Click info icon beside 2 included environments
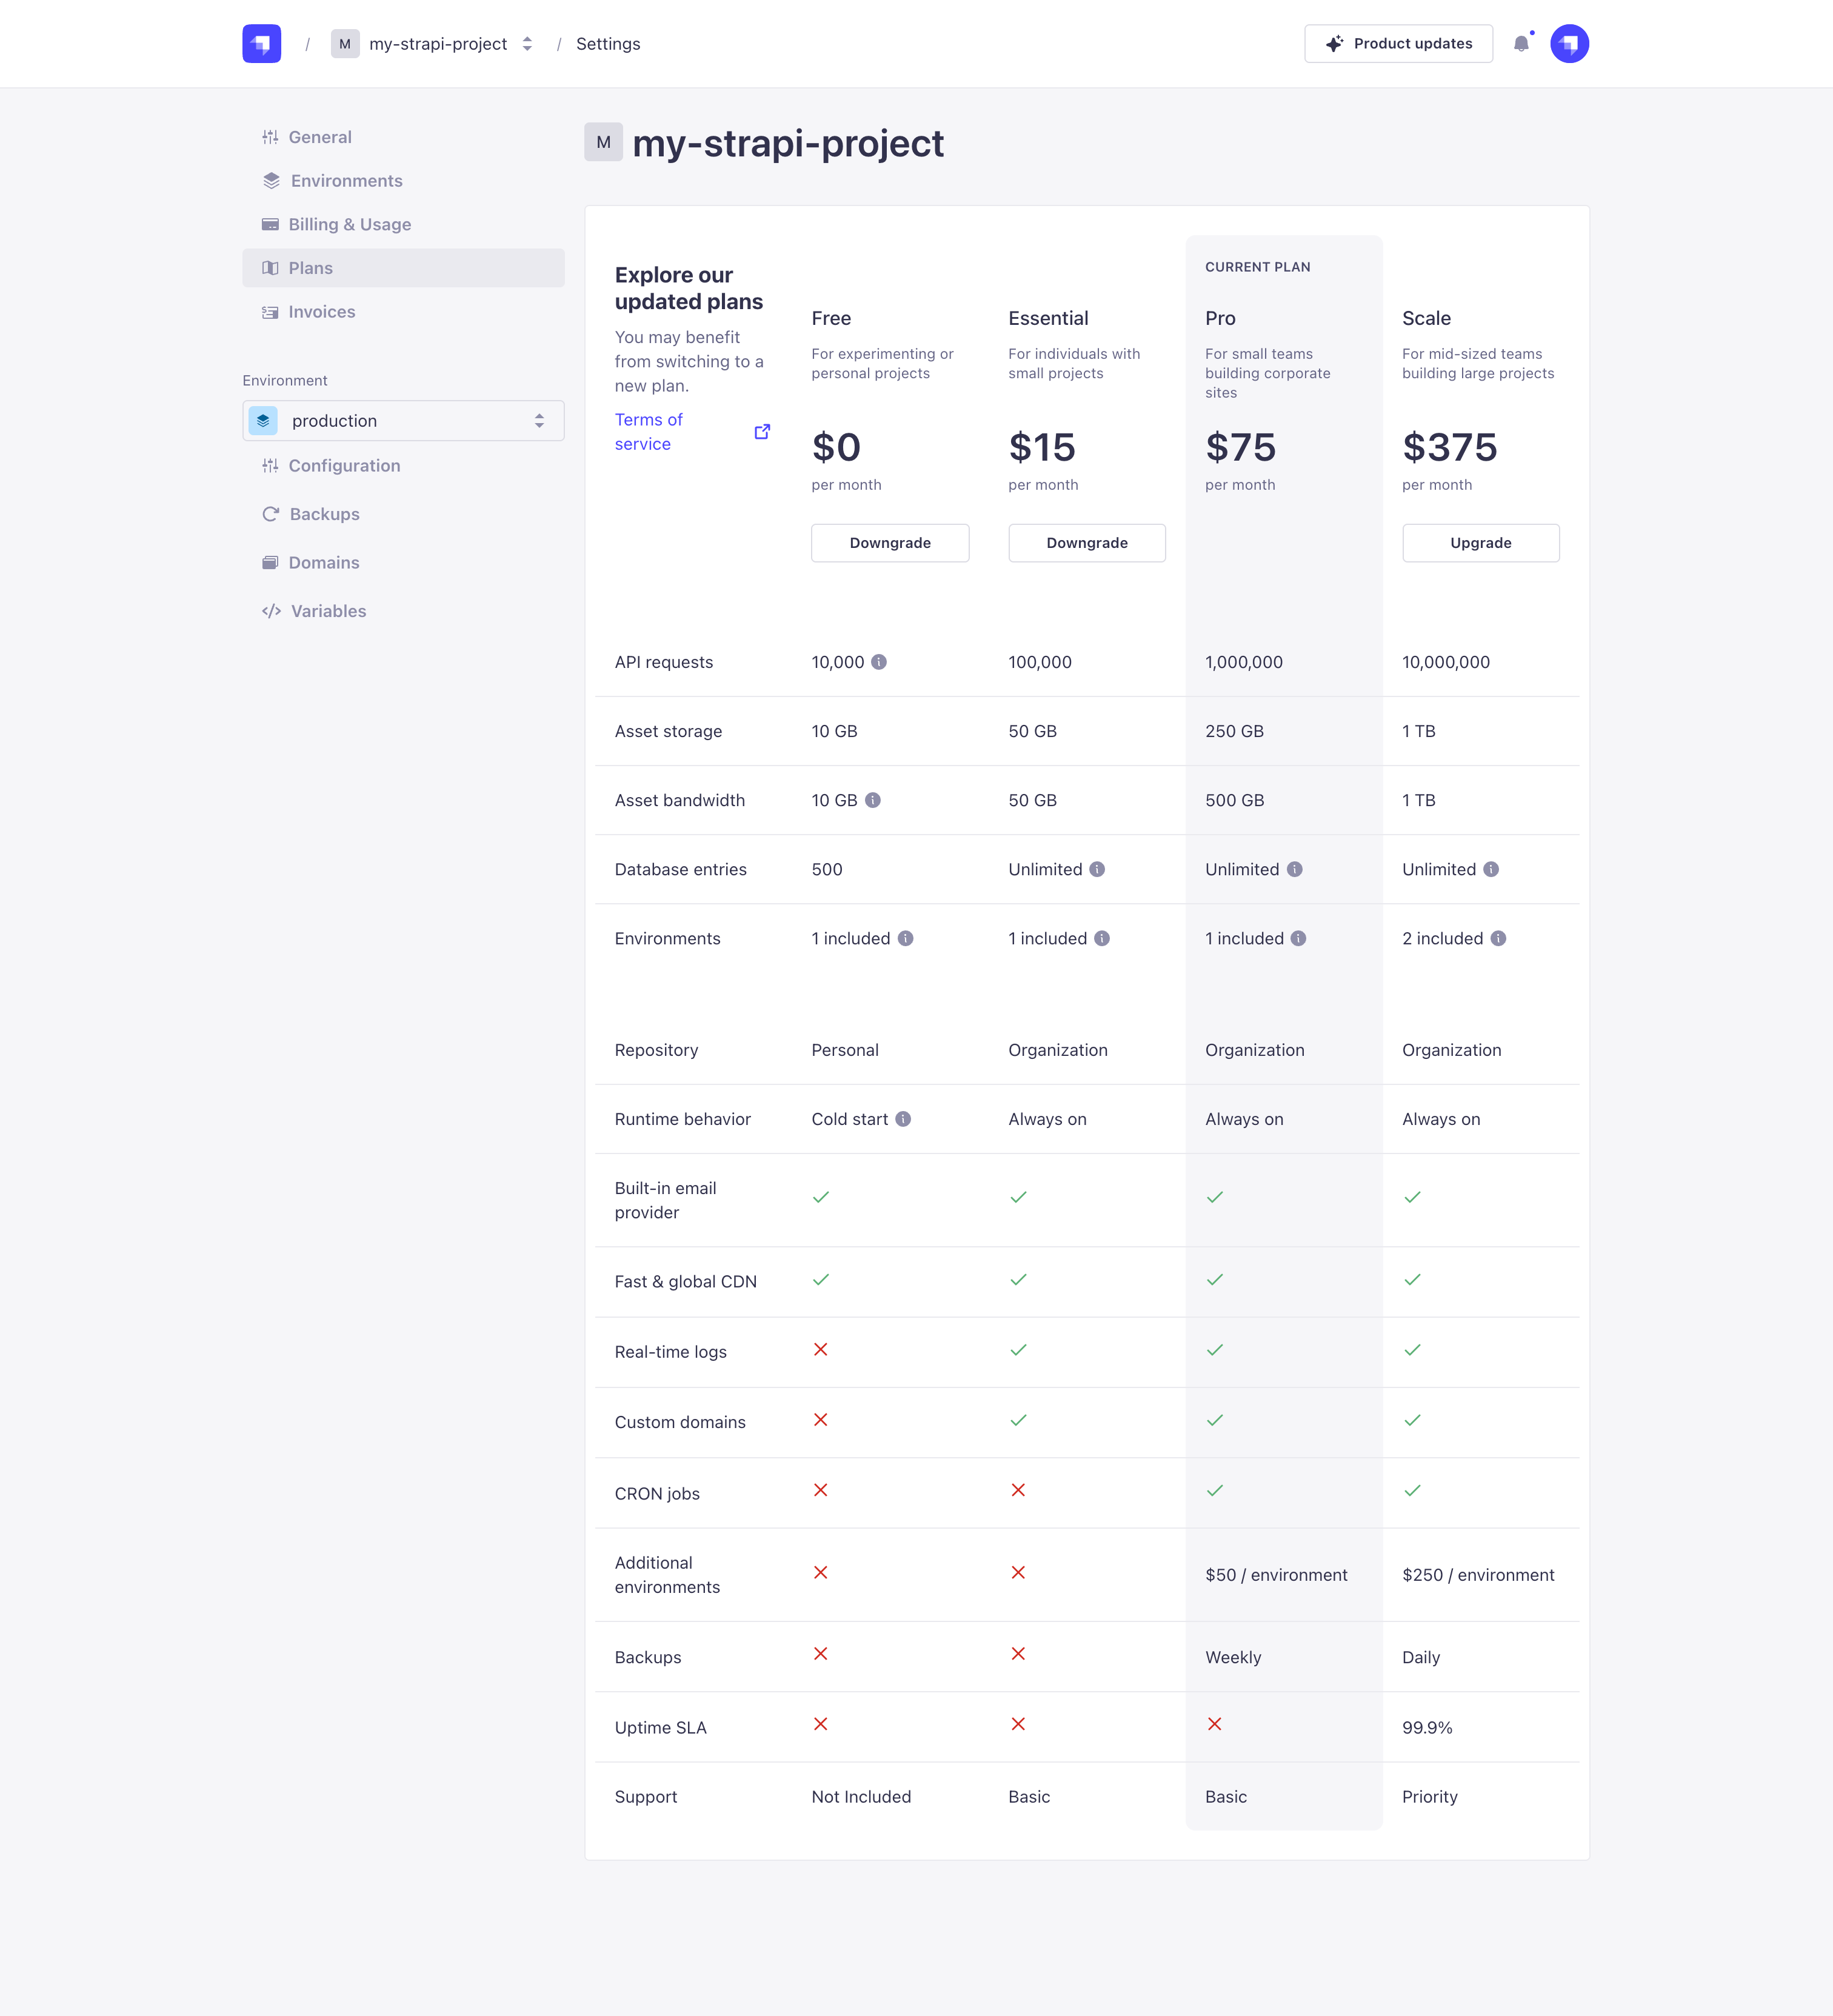 pos(1498,938)
